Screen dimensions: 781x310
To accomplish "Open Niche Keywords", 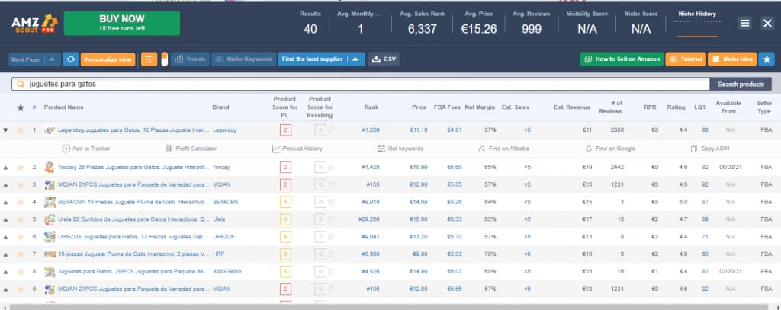I will [243, 59].
